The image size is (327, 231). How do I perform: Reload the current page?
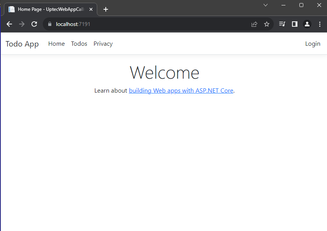(x=34, y=24)
